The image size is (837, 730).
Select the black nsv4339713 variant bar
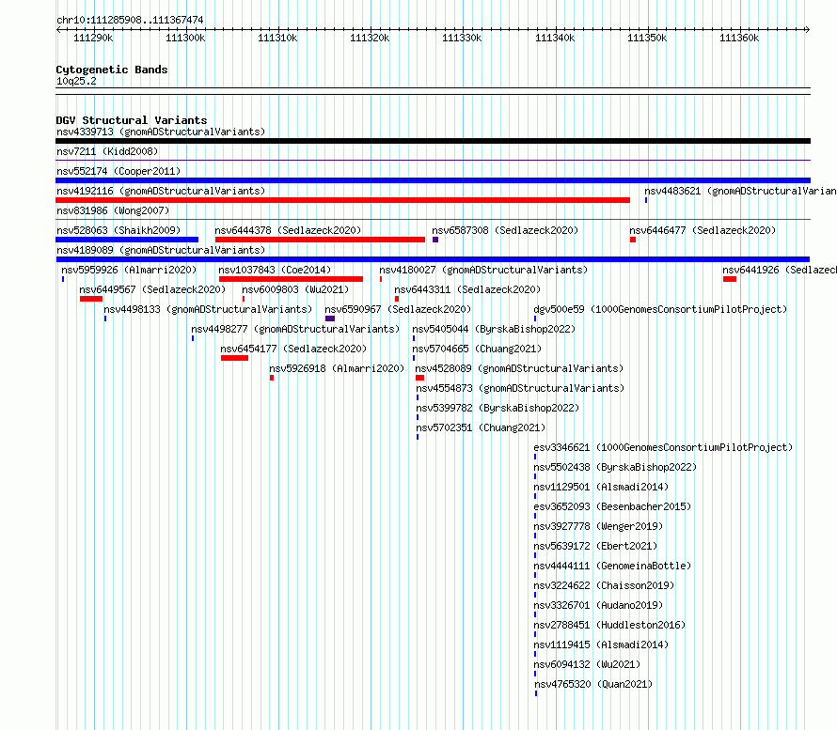pyautogui.click(x=433, y=141)
